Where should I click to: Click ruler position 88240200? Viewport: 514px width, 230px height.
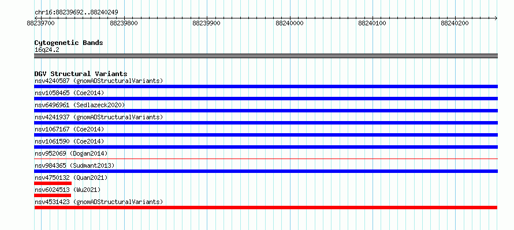(x=455, y=23)
